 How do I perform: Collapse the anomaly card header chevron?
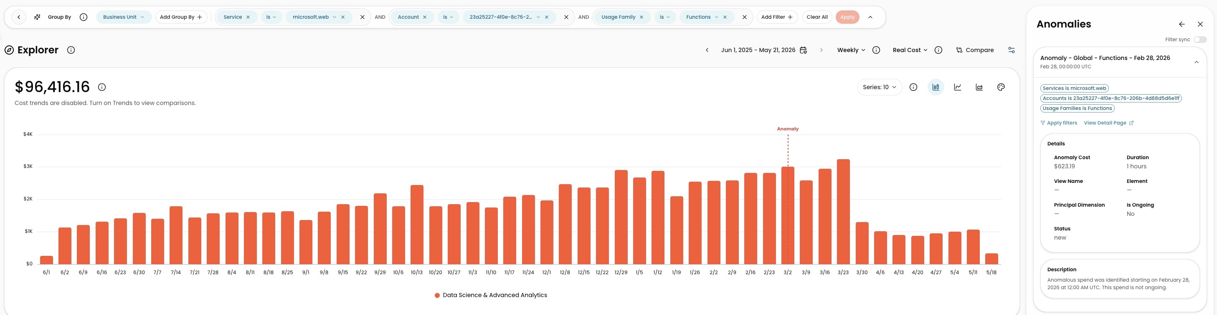[1196, 62]
